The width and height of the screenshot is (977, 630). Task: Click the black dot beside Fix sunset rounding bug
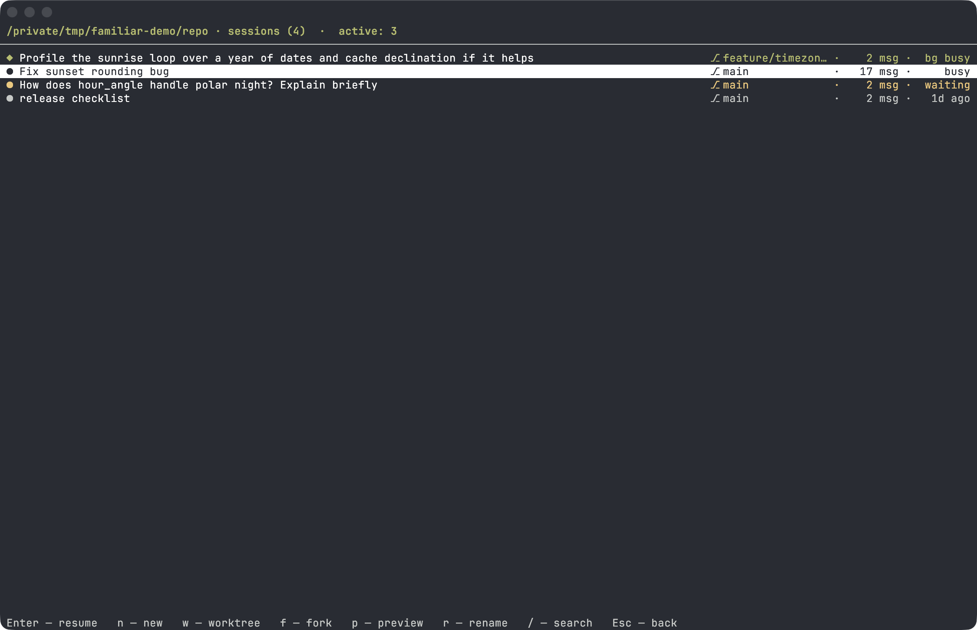coord(10,72)
